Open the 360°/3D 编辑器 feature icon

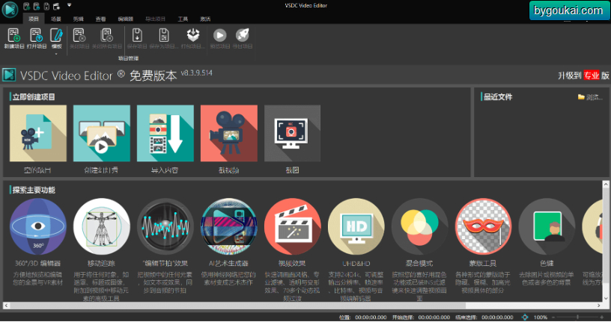tap(37, 226)
